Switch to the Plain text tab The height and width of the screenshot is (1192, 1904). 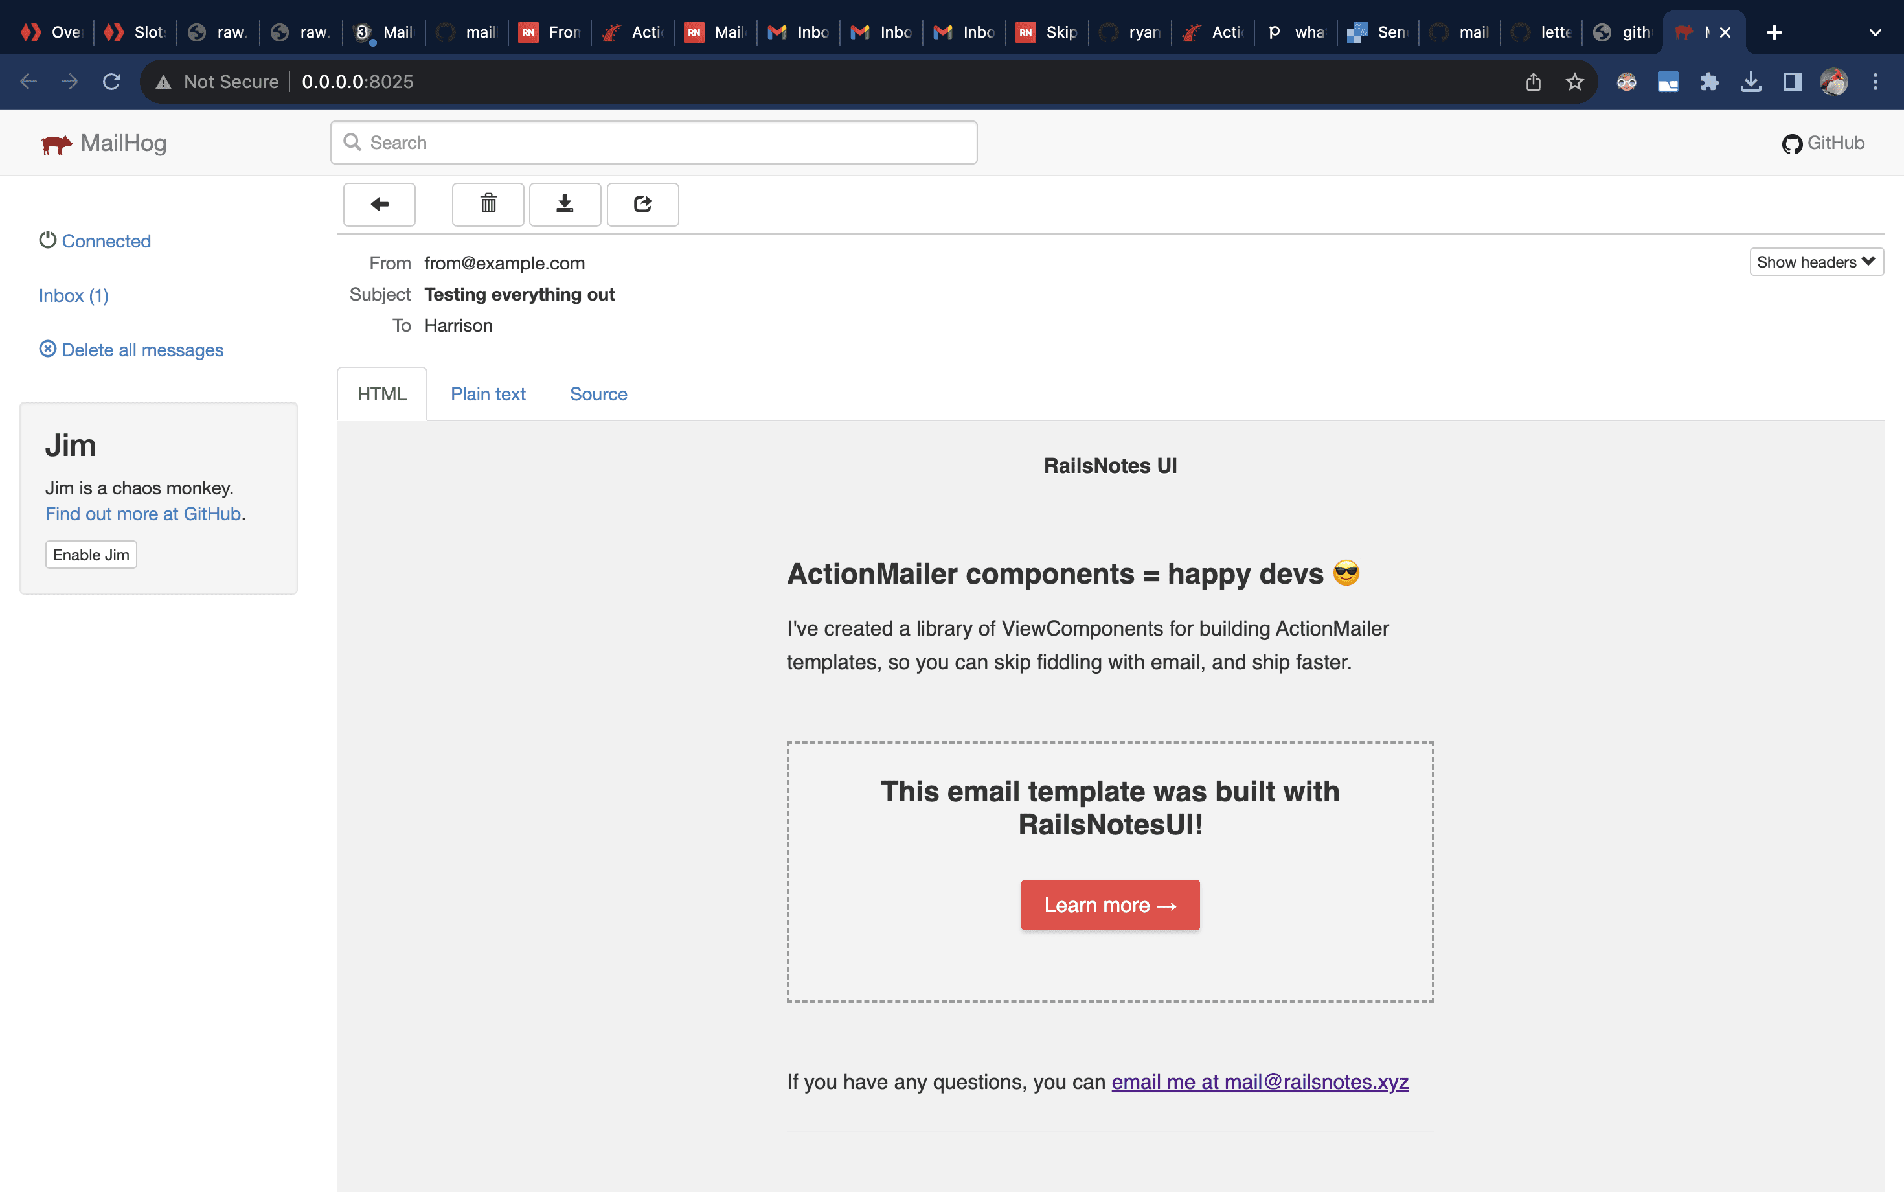click(x=488, y=394)
